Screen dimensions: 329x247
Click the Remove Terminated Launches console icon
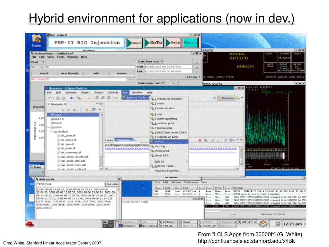coord(206,140)
